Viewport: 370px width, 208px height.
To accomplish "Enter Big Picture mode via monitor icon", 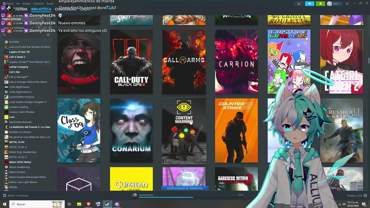I will tap(347, 3).
